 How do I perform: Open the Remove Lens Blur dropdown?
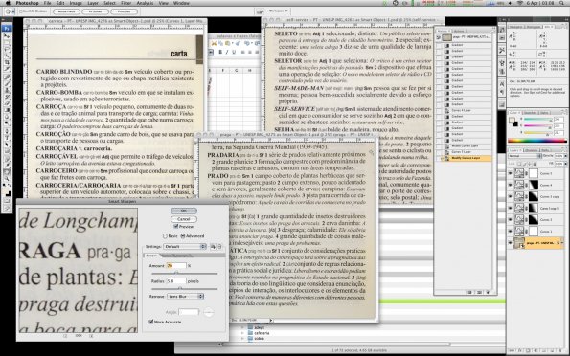point(186,297)
